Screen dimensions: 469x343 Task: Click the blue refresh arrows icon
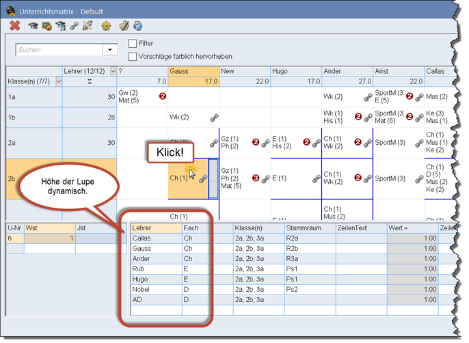(138, 26)
